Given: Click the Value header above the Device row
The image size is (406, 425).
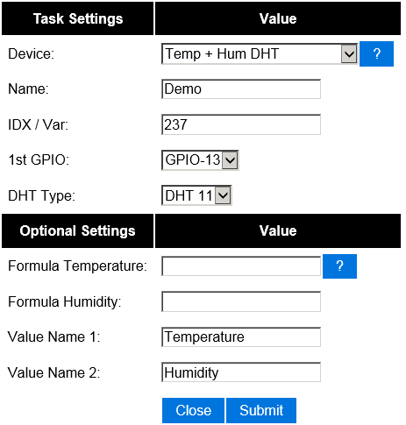Looking at the screenshot, I should [278, 18].
